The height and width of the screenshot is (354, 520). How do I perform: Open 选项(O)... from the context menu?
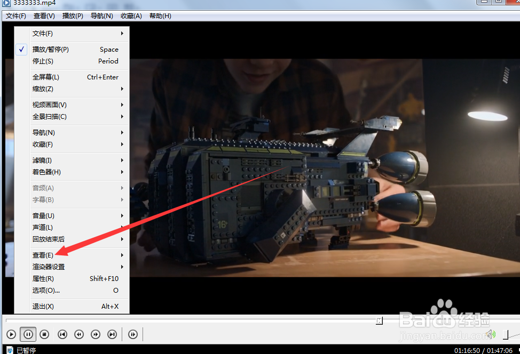[x=72, y=291]
